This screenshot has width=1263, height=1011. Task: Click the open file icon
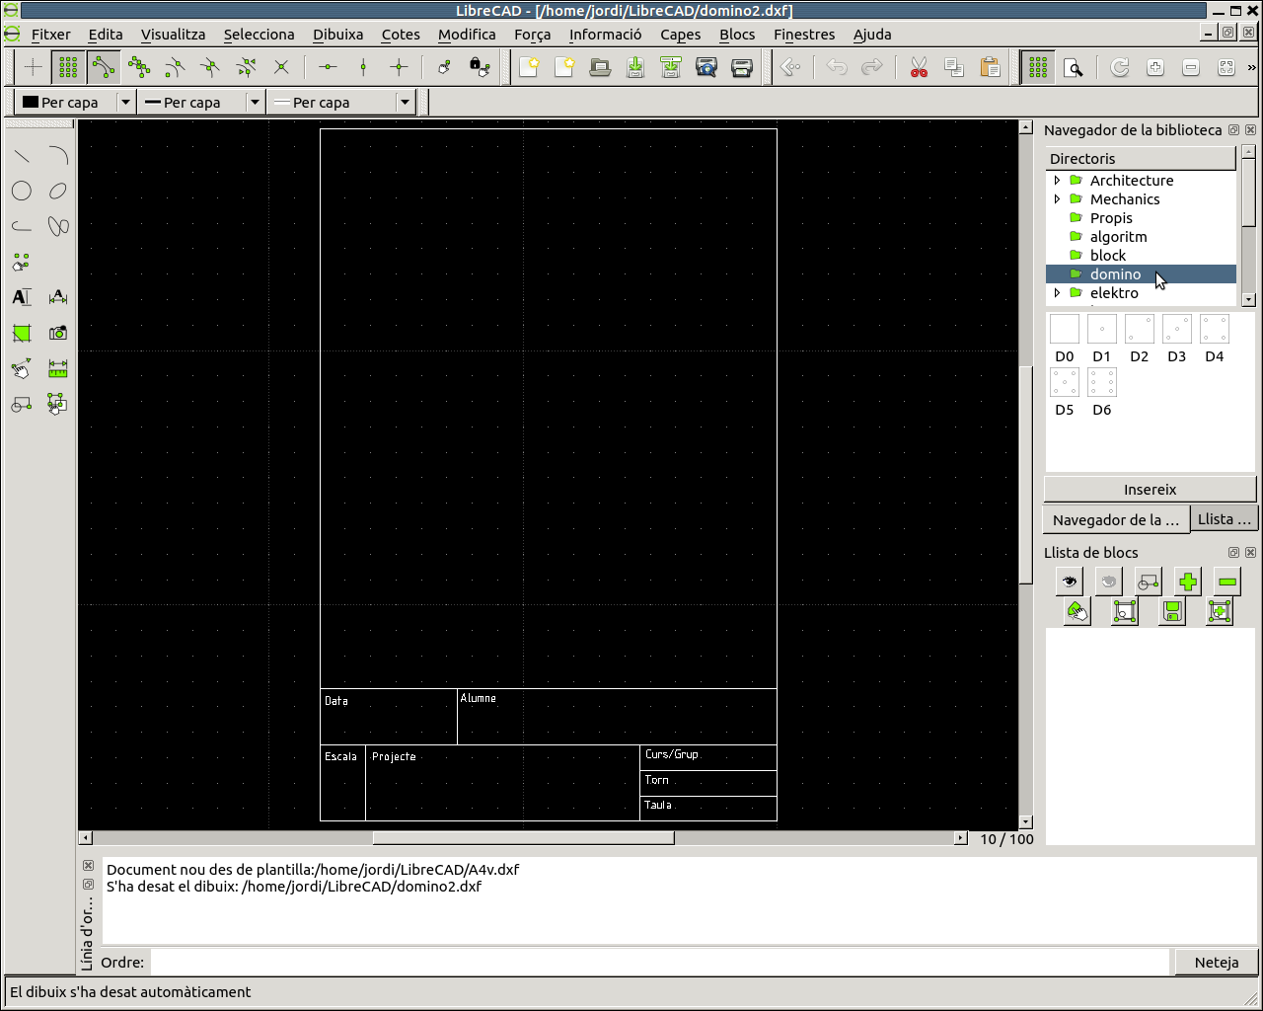click(x=600, y=67)
